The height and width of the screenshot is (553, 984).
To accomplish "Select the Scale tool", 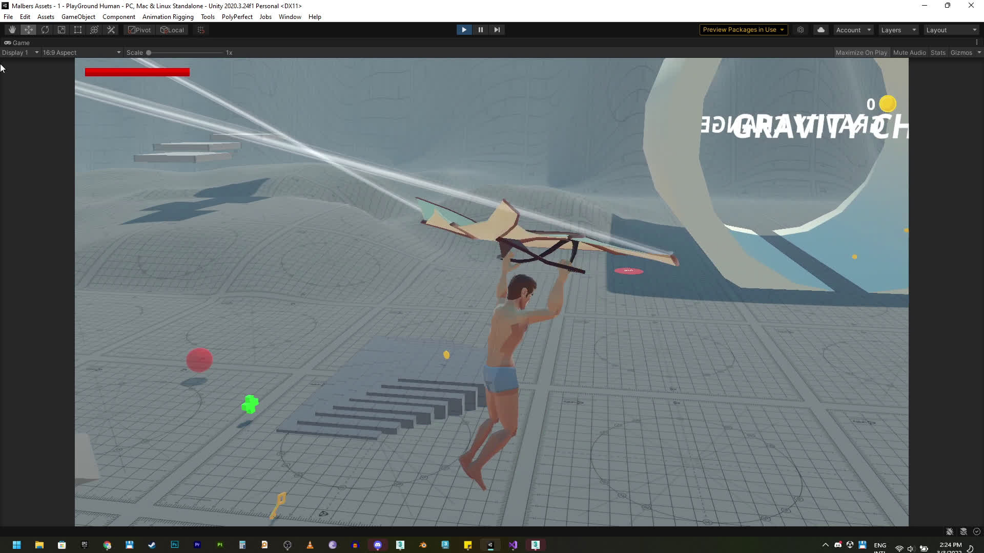I will coord(61,30).
